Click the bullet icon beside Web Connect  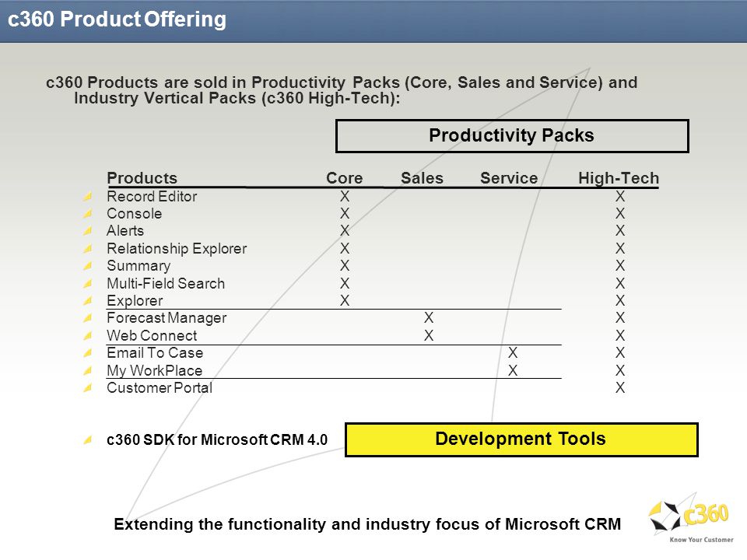click(x=88, y=336)
